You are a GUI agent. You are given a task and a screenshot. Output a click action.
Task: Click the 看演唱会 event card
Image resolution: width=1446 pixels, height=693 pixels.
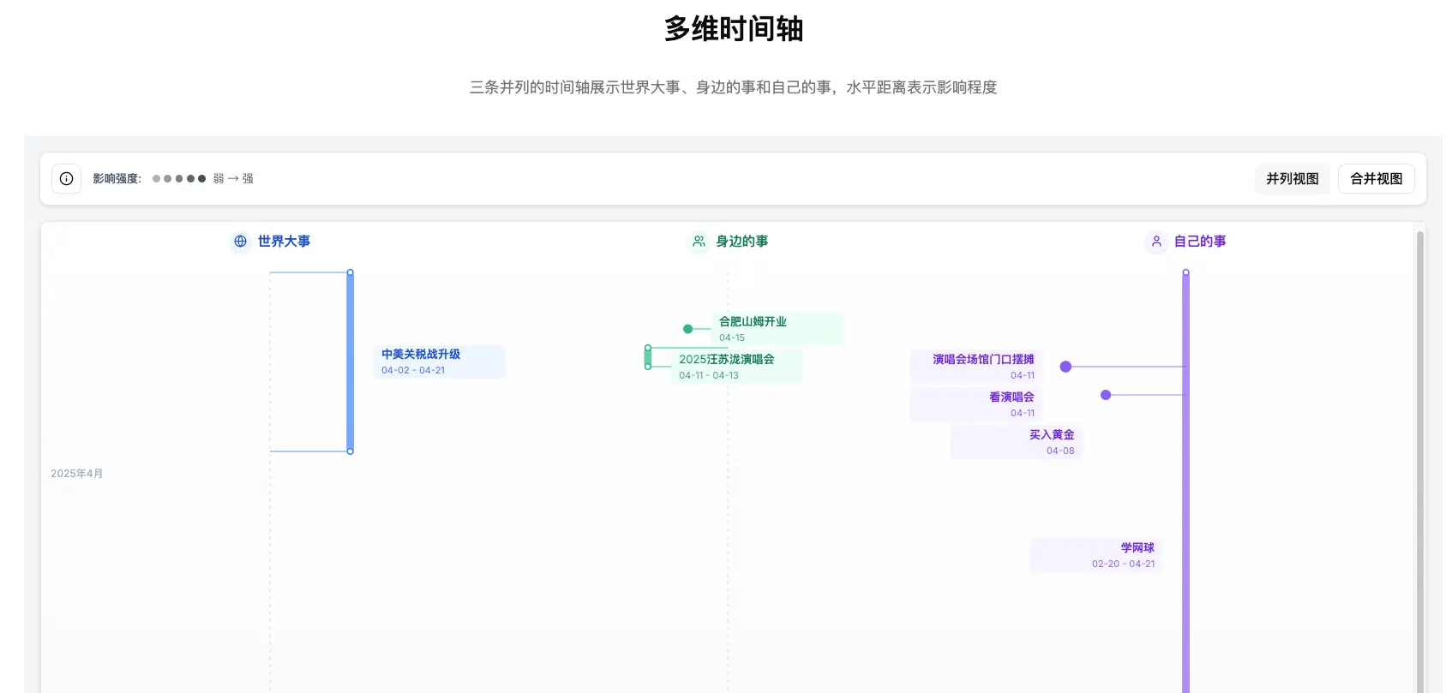coord(975,404)
